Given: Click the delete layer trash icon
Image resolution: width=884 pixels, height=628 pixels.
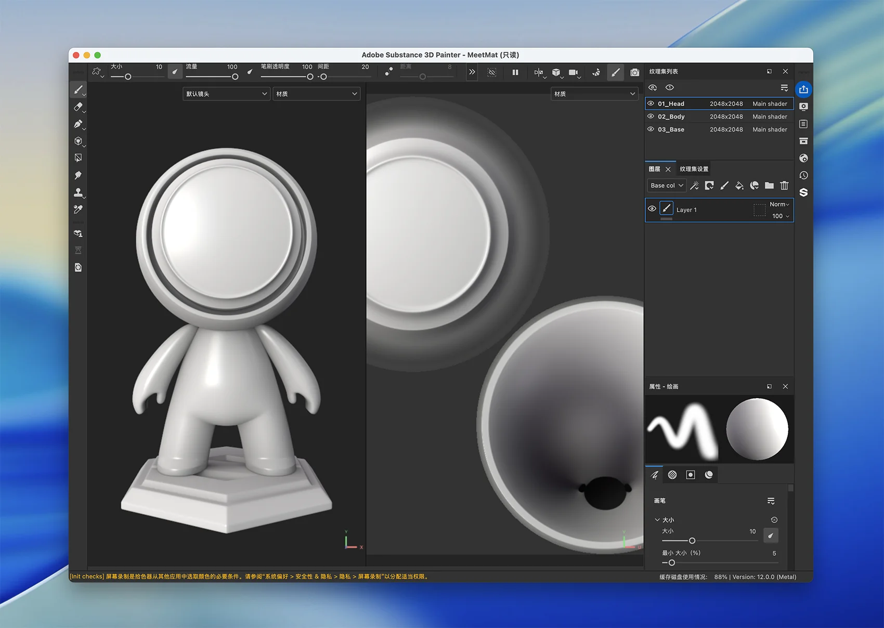Looking at the screenshot, I should 784,186.
